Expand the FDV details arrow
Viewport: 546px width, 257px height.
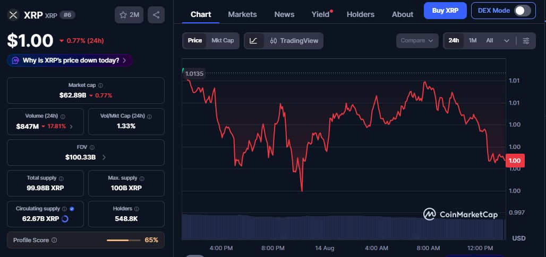click(x=104, y=157)
